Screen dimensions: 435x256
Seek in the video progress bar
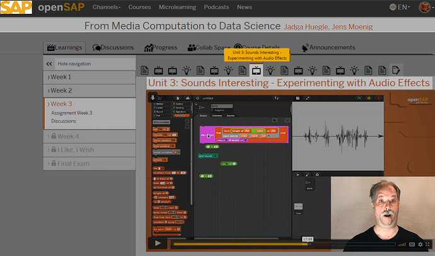tap(283, 245)
